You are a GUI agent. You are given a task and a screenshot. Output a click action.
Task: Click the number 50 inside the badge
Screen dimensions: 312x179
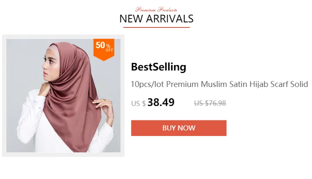[x=100, y=45]
